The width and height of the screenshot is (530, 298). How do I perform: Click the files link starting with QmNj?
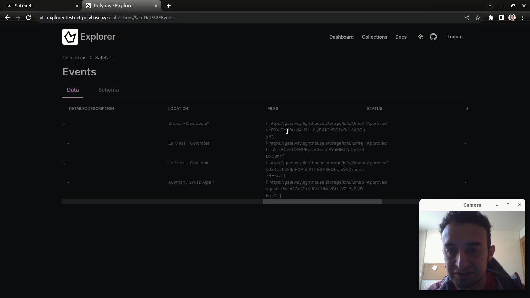pyautogui.click(x=315, y=150)
